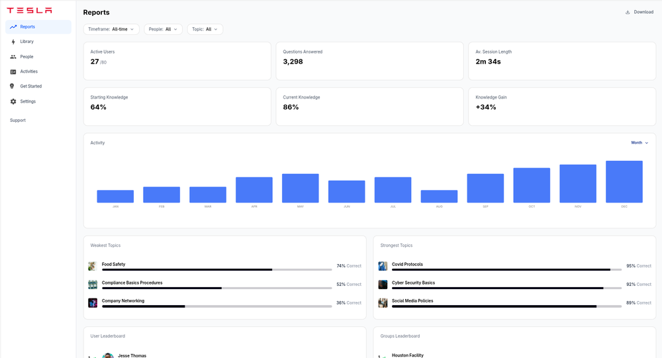Change the Activity chart Month interval dropdown
This screenshot has width=662, height=358.
639,143
